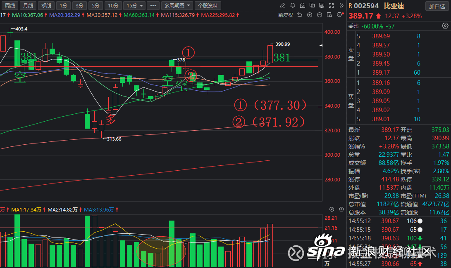This screenshot has height=268, width=451.
Task: Open price alert bell
Action: tap(293, 5)
